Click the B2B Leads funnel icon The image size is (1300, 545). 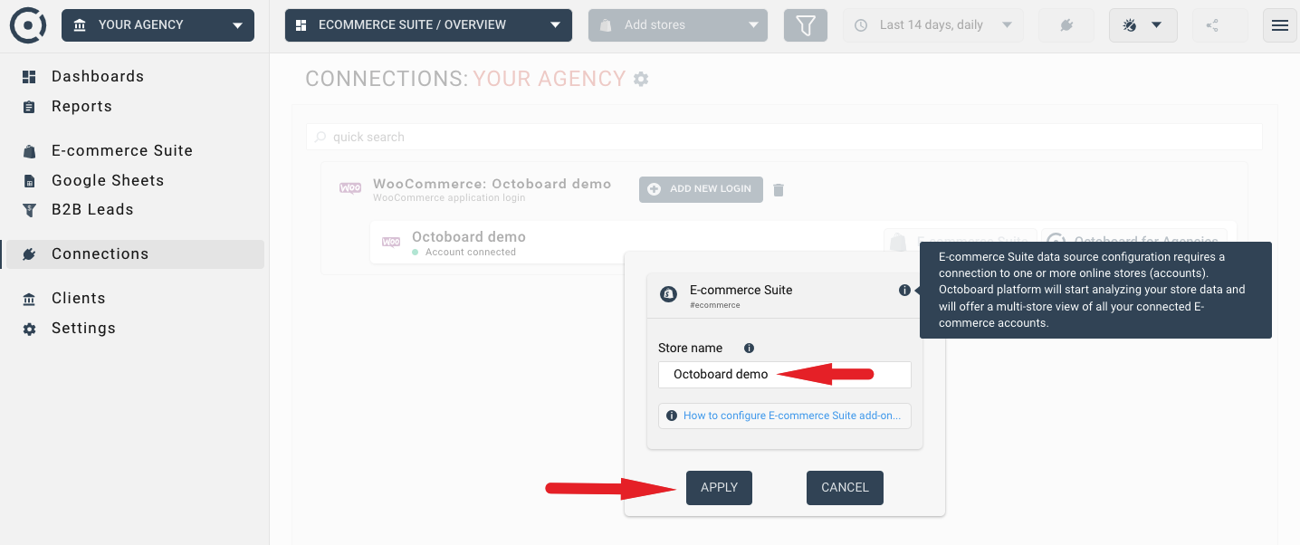(29, 210)
